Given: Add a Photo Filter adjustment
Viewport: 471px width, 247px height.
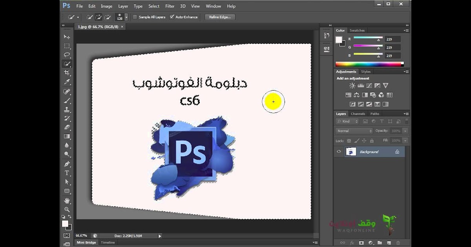Looking at the screenshot, I should (373, 95).
